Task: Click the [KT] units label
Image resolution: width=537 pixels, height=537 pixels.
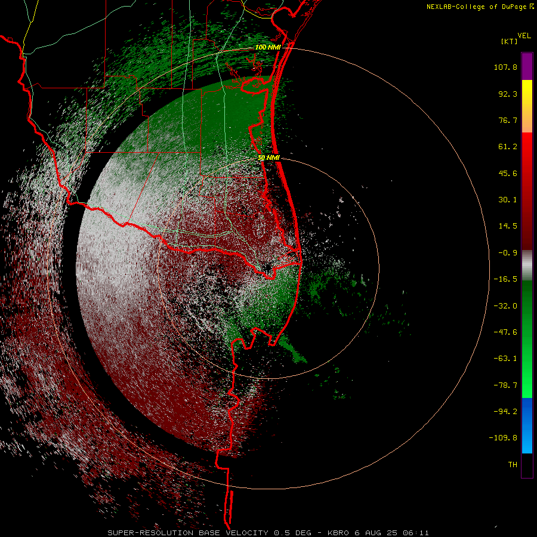Action: [510, 41]
